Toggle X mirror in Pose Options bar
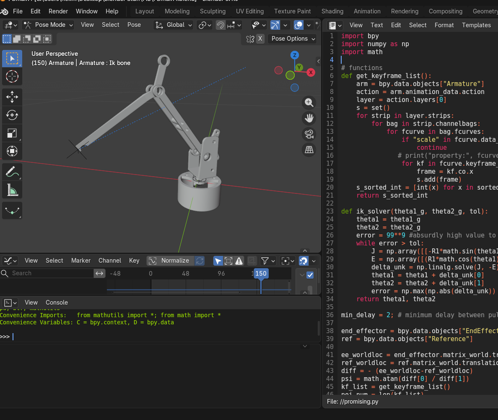Image resolution: width=498 pixels, height=420 pixels. pos(260,39)
